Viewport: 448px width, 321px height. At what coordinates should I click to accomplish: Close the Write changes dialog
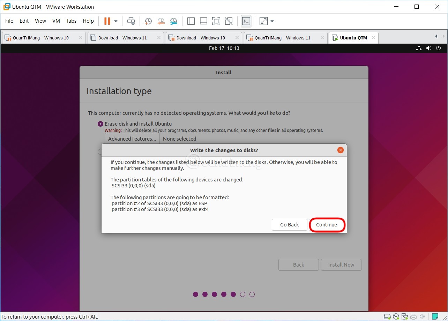click(341, 150)
